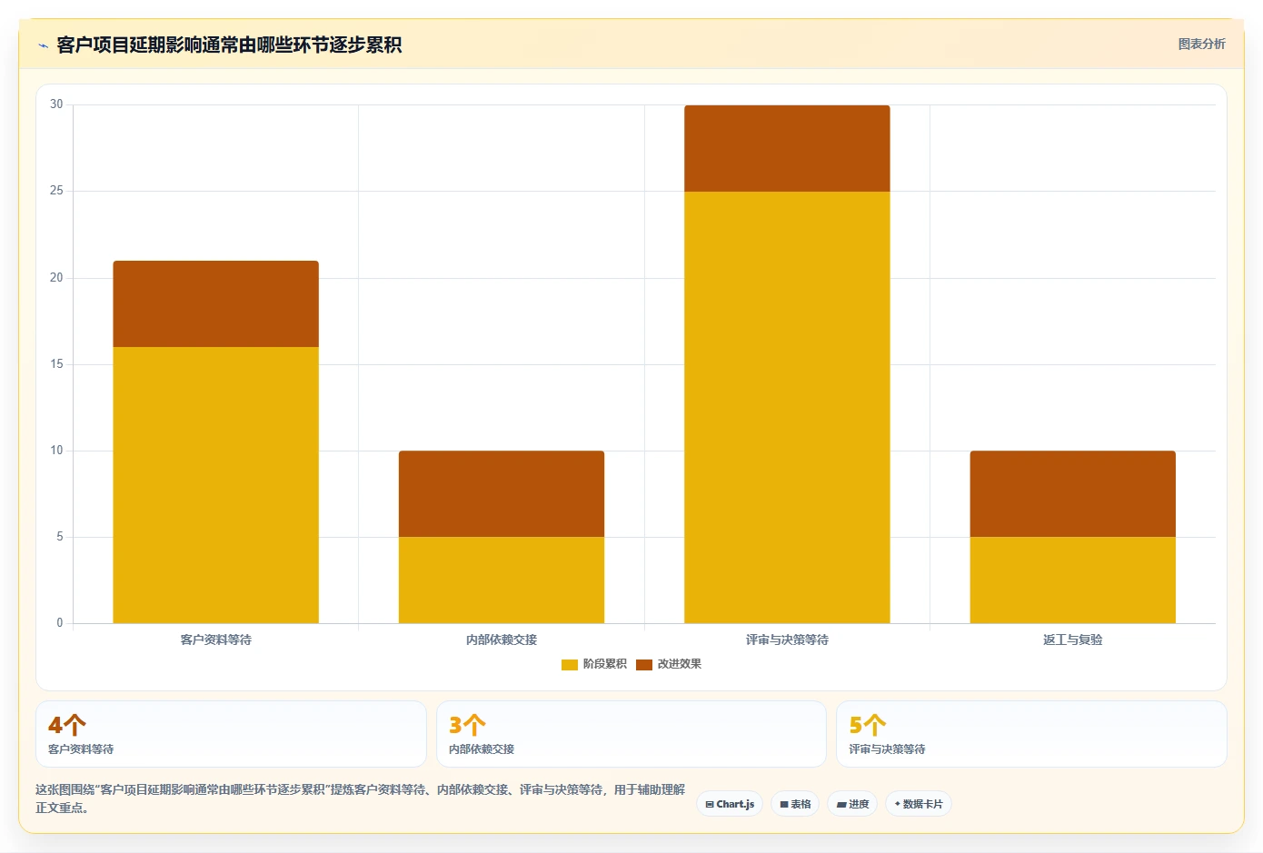
Task: Click the 客户资料等待 x-axis label
Action: click(215, 640)
